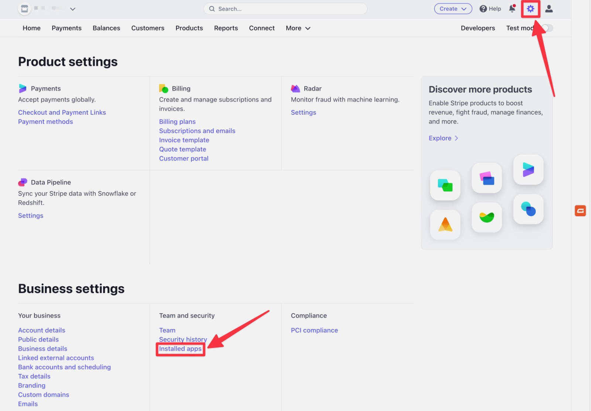Open the settings gear icon

530,9
